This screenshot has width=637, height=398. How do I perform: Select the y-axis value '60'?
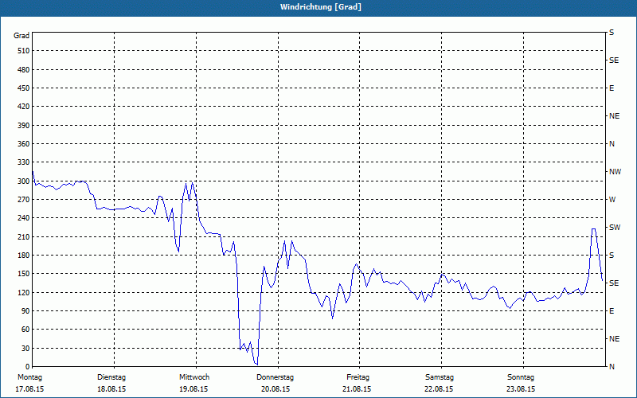click(x=25, y=330)
